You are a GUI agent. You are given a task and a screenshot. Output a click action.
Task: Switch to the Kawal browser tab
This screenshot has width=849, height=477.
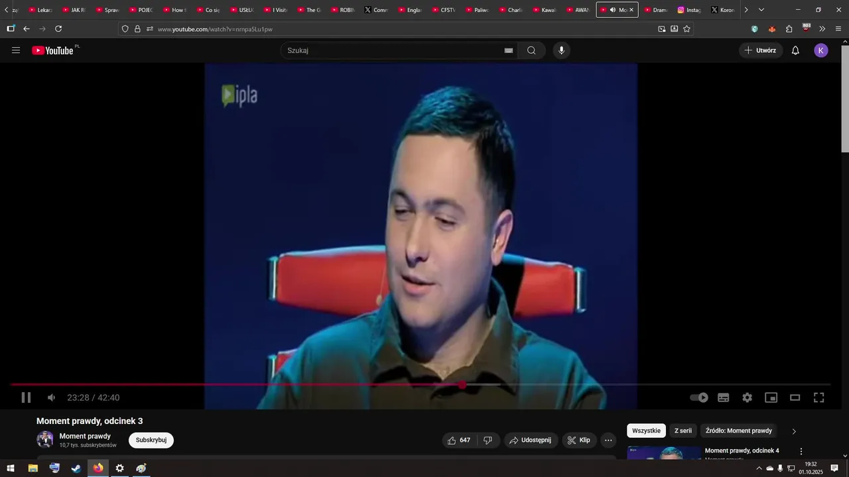(x=545, y=10)
